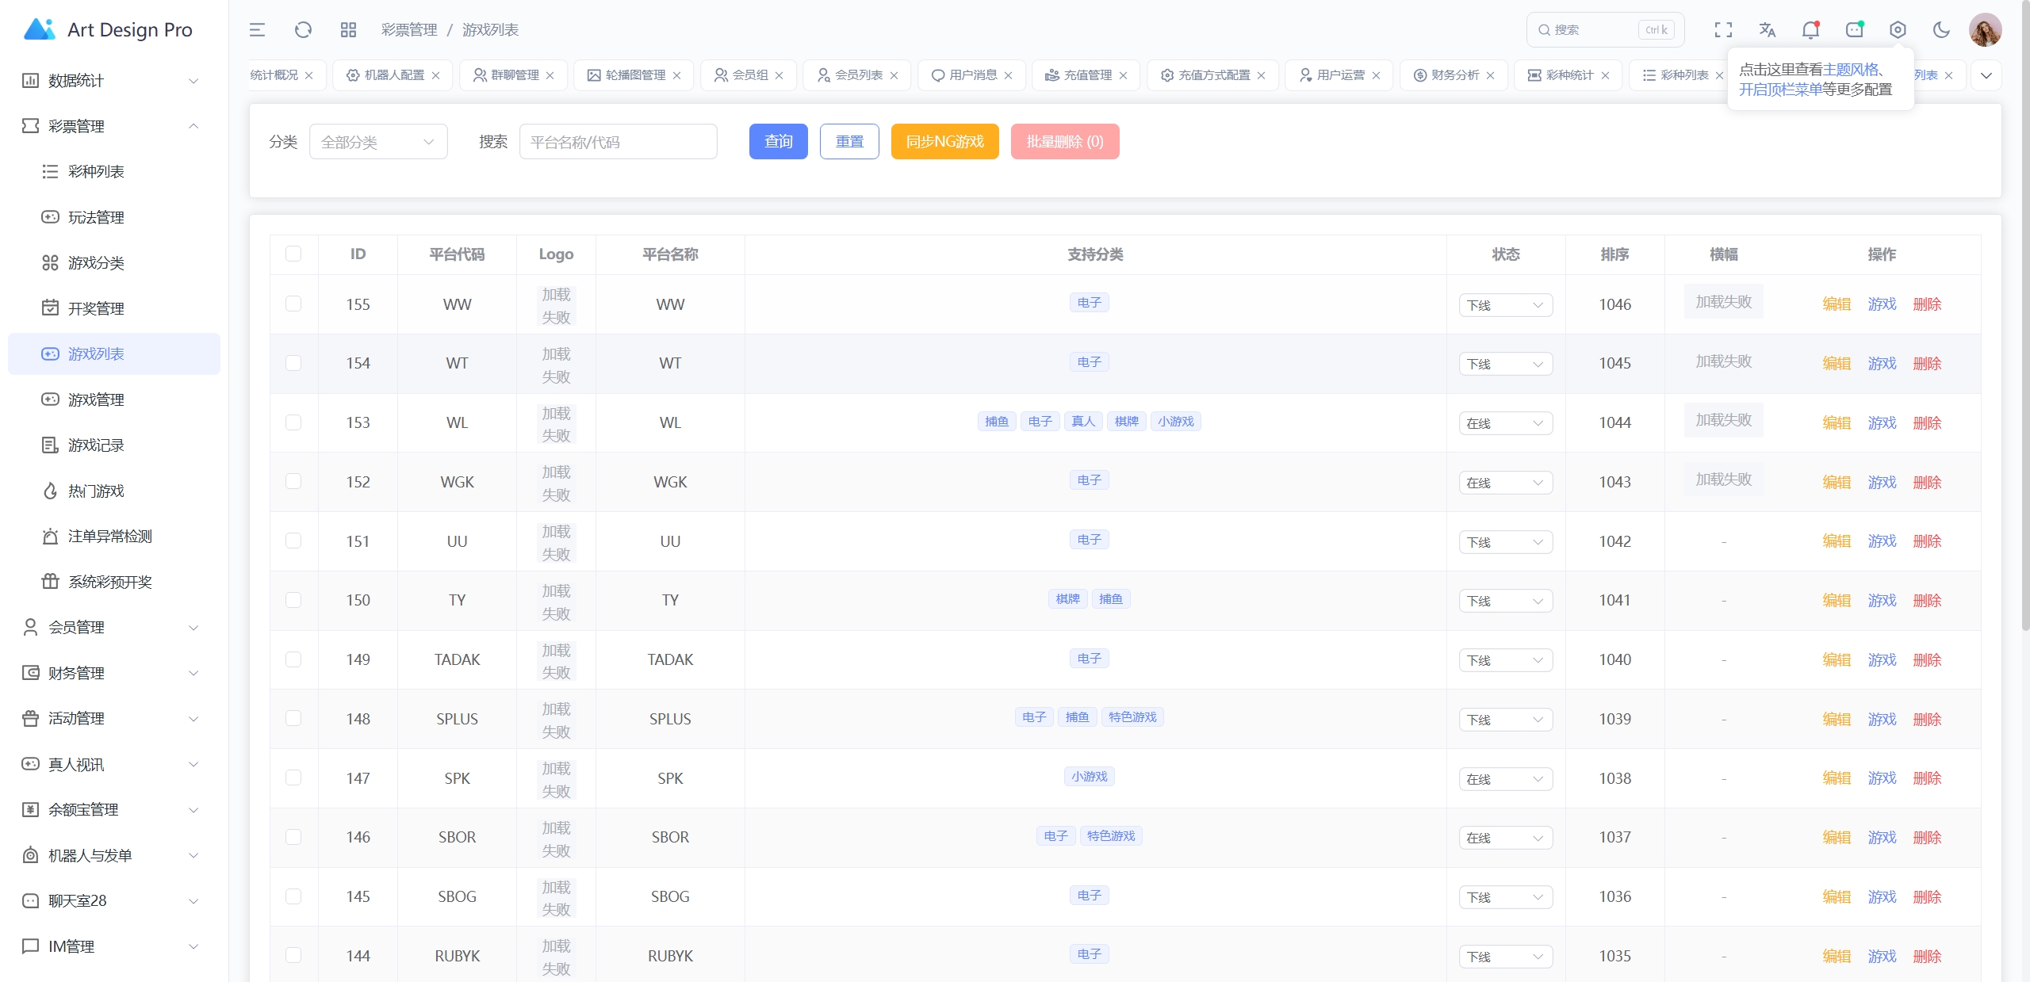Click the page refresh icon

click(x=303, y=30)
